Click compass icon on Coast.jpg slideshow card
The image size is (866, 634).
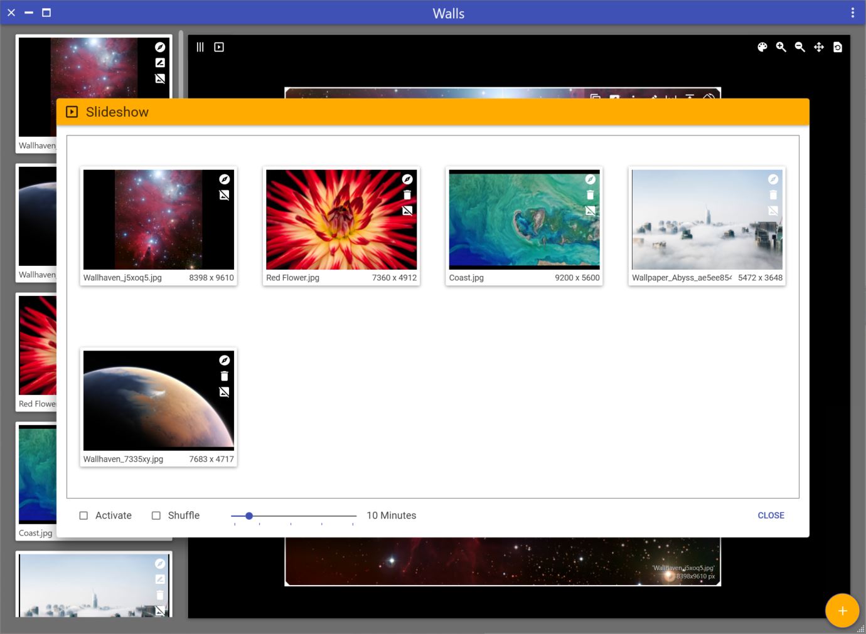(590, 179)
